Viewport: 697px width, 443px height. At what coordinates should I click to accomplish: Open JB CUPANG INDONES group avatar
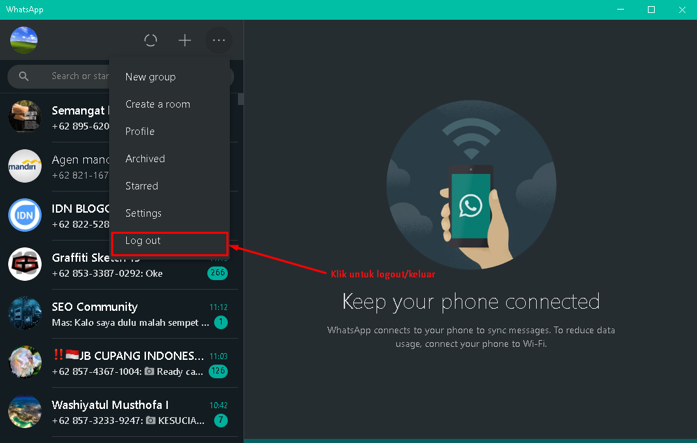[25, 363]
